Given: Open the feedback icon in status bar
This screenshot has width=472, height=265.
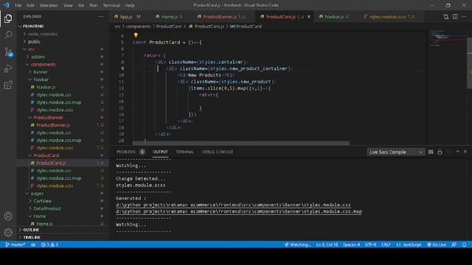Looking at the screenshot, I should 454,244.
